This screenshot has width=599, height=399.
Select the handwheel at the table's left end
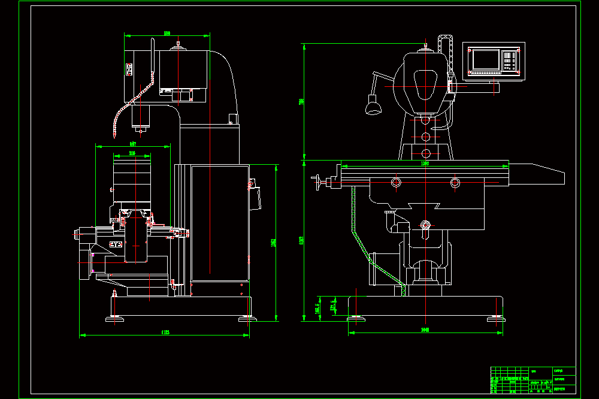(316, 182)
